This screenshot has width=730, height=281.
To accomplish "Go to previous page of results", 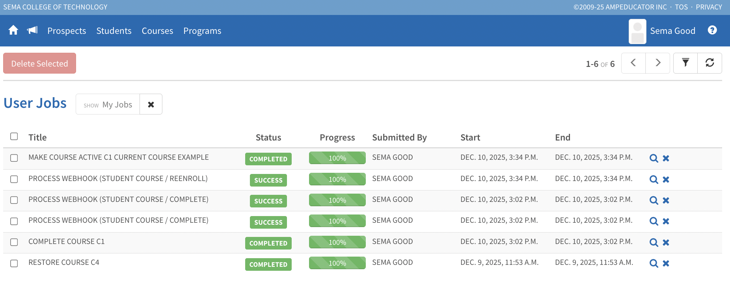I will 633,63.
